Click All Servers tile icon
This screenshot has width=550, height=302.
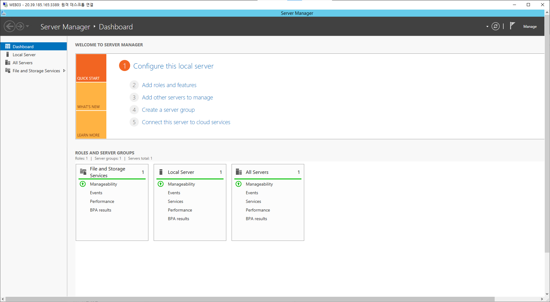(x=239, y=172)
